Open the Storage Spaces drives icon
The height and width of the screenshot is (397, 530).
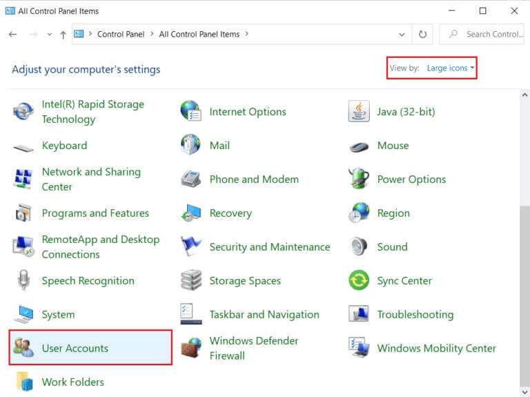(x=191, y=280)
